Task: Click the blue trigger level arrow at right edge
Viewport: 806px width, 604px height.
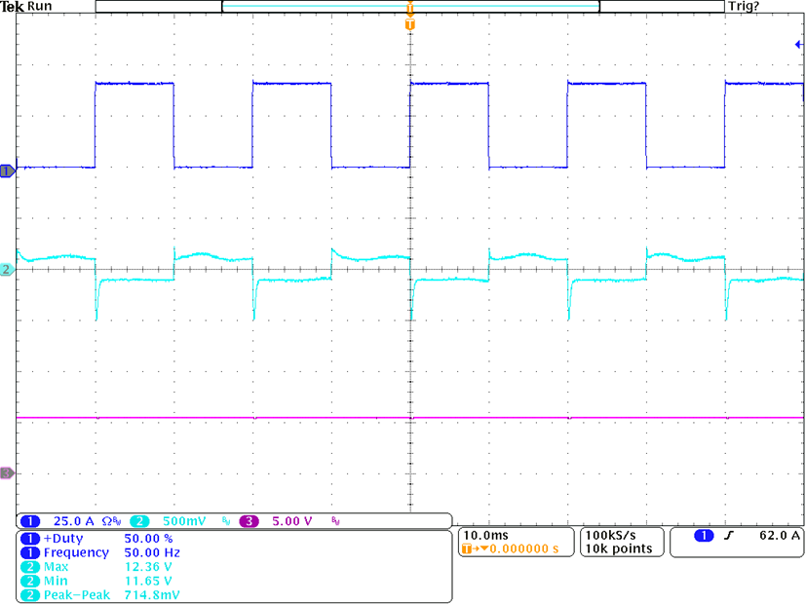Action: [798, 46]
